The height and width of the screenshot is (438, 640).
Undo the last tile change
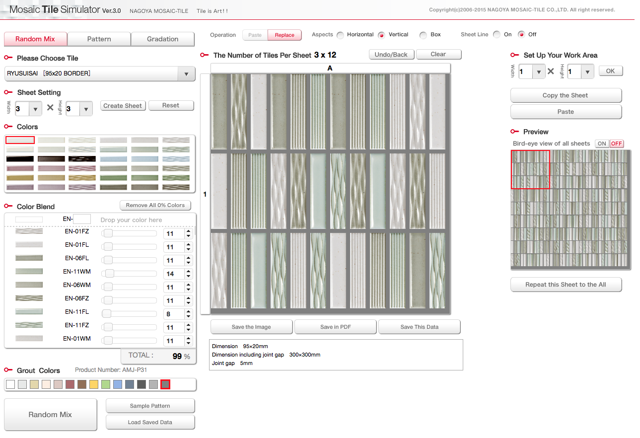pos(391,54)
